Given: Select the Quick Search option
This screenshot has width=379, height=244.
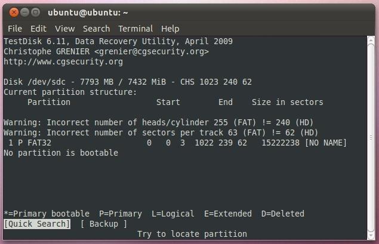Looking at the screenshot, I should (x=37, y=224).
